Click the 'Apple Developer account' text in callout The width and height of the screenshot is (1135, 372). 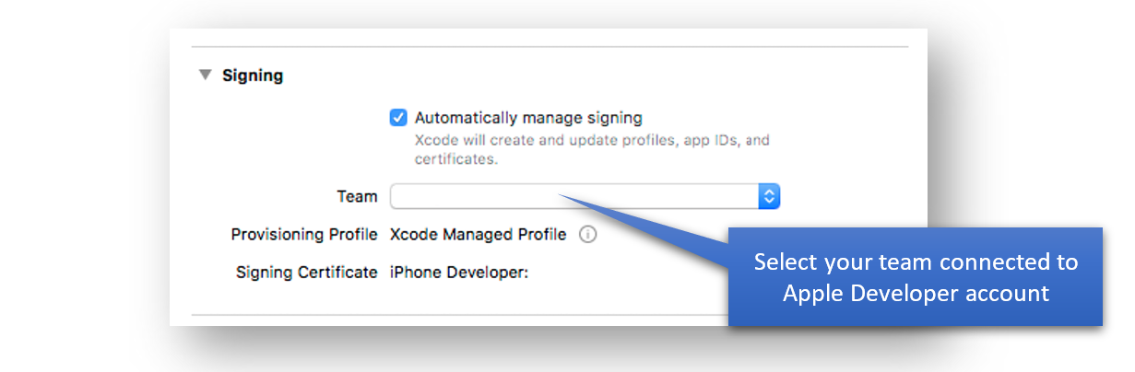tap(916, 293)
